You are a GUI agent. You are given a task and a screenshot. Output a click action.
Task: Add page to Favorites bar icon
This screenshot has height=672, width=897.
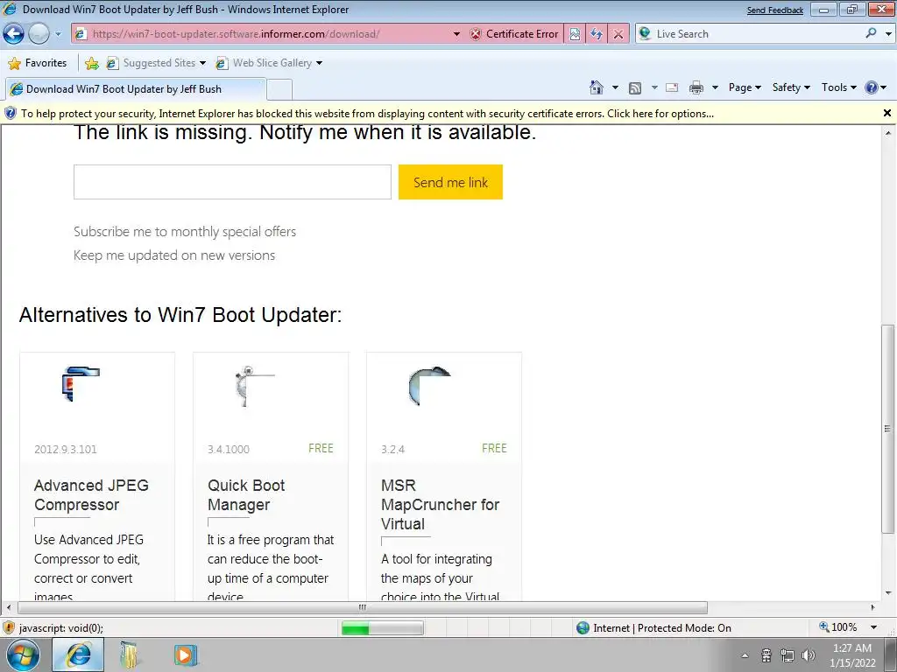(91, 63)
